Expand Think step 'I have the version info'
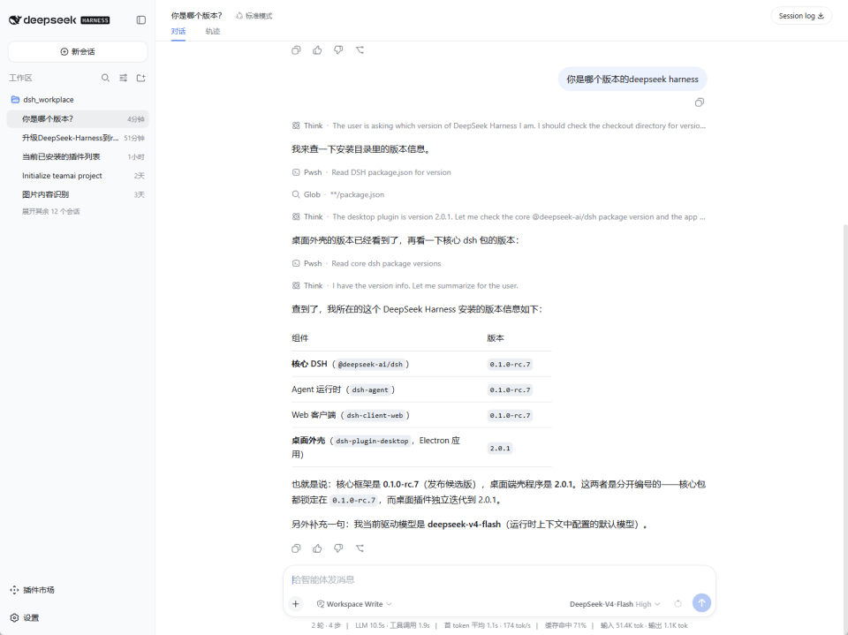The image size is (848, 635). [405, 285]
